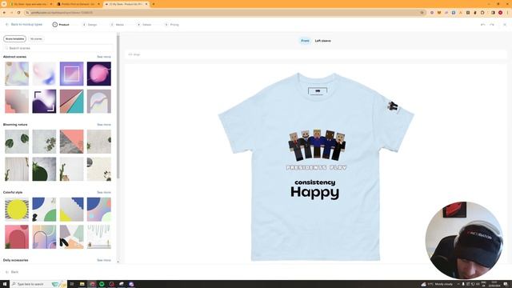The image size is (512, 288).
Task: See more Colorful style scenes
Action: [x=104, y=192]
